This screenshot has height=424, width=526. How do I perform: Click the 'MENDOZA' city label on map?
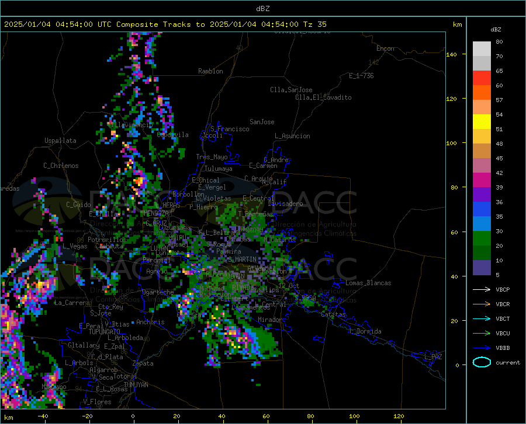[156, 213]
